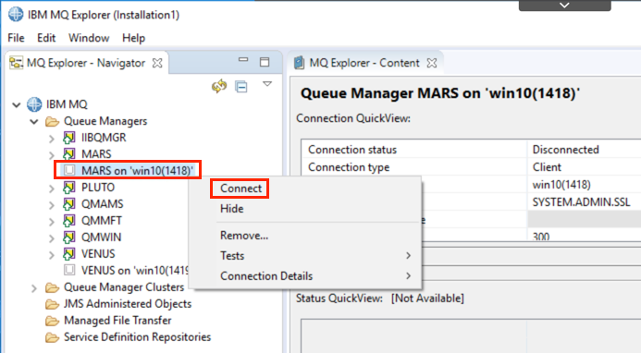Image resolution: width=641 pixels, height=353 pixels.
Task: Open the dark drop-down chevron tab at top
Action: (564, 6)
